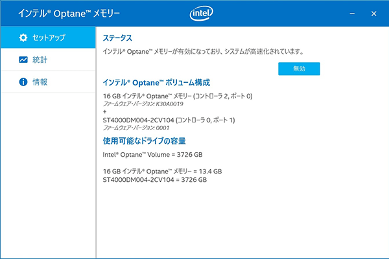Switch to the 統計 tab
Screen dimensions: 389x259
pos(40,60)
